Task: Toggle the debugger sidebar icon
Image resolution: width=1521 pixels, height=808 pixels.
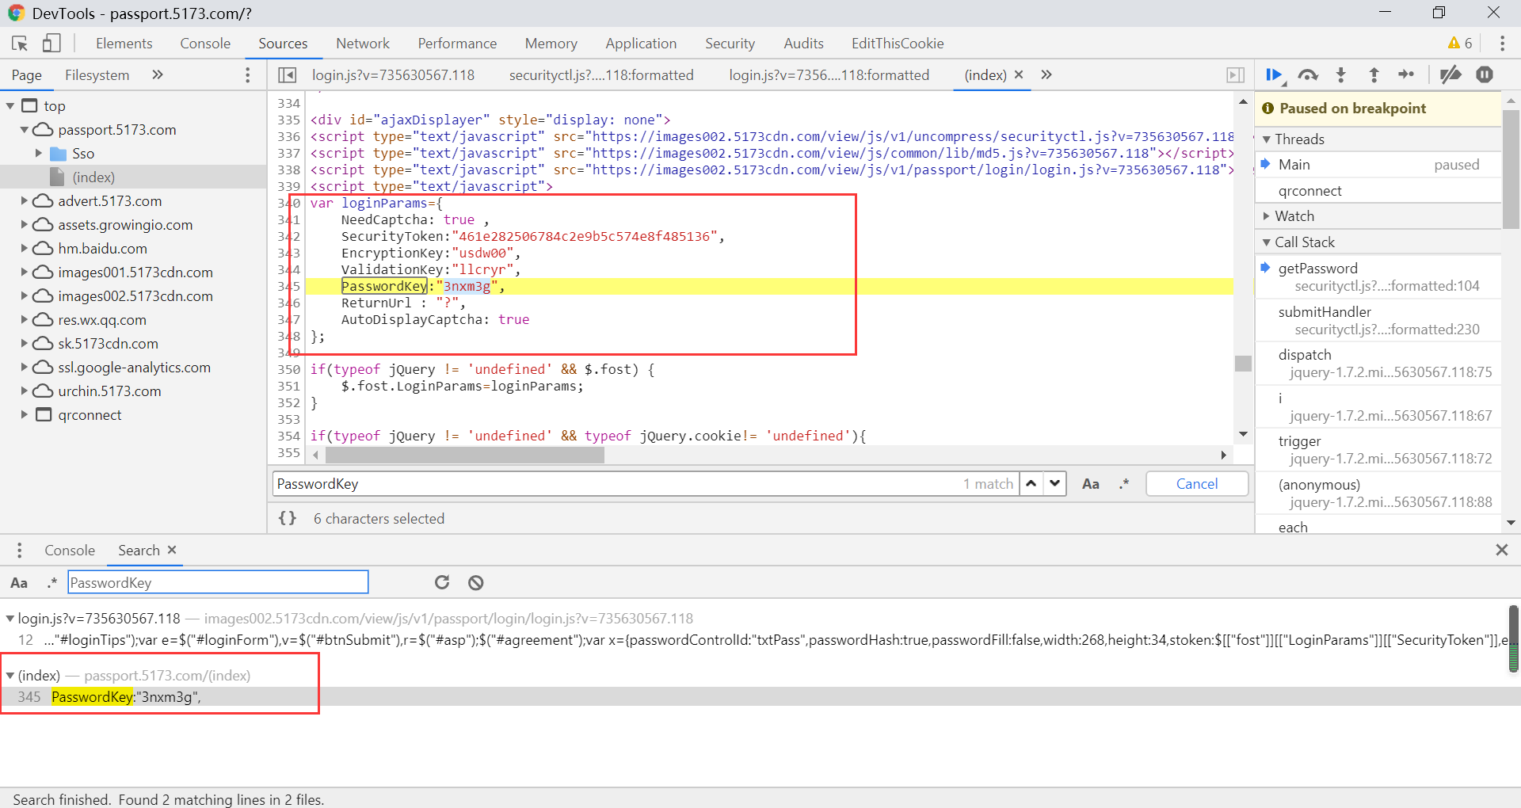Action: coord(1235,75)
